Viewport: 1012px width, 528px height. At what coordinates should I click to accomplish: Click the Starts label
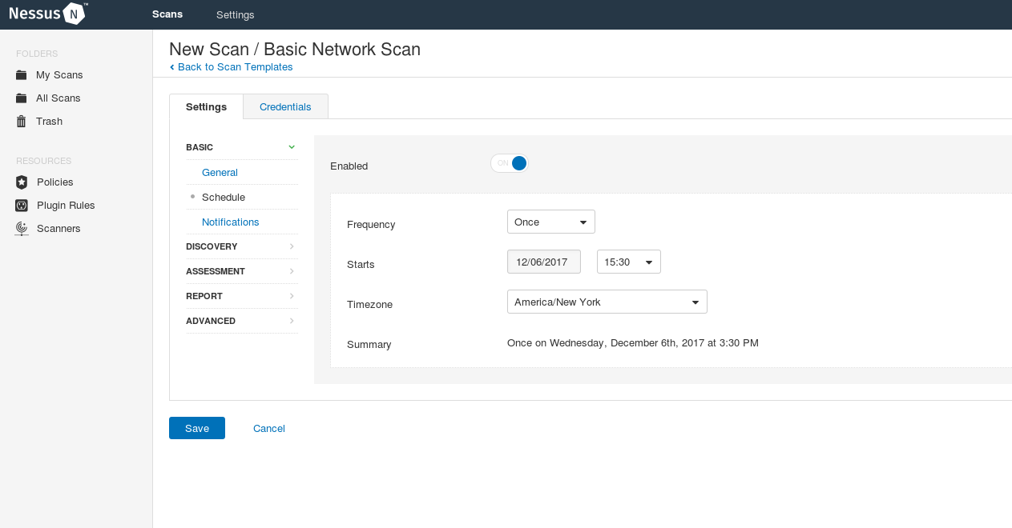(361, 265)
